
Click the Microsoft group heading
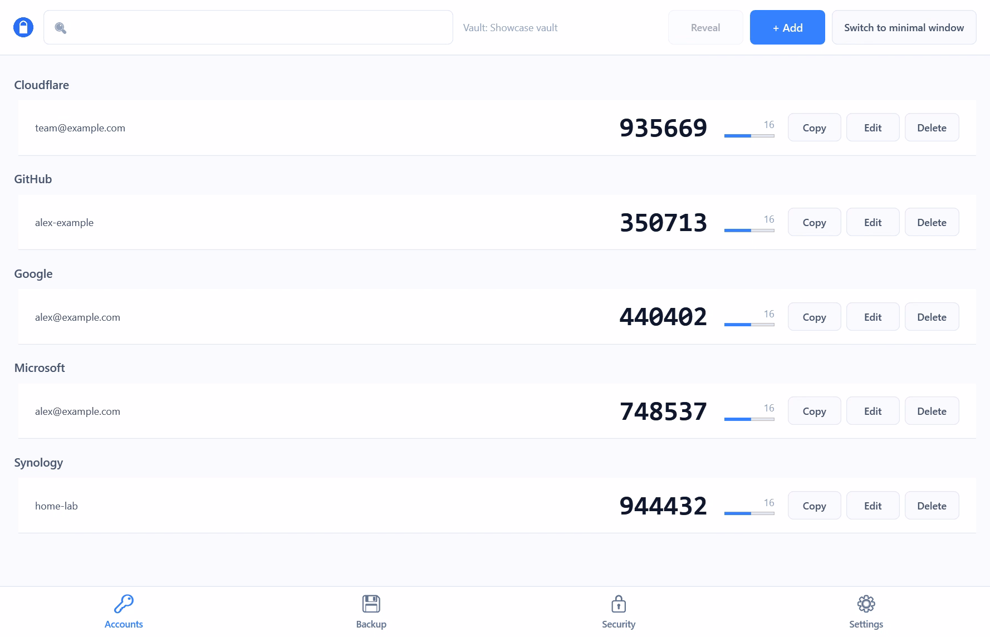pos(40,368)
